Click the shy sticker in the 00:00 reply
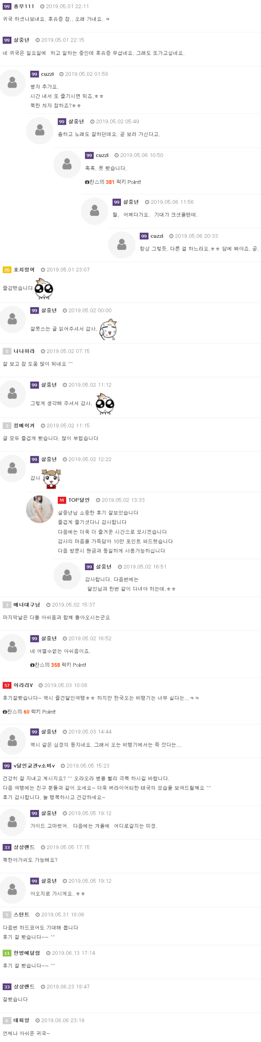Viewport: 261px width, 1042px height. point(108,329)
